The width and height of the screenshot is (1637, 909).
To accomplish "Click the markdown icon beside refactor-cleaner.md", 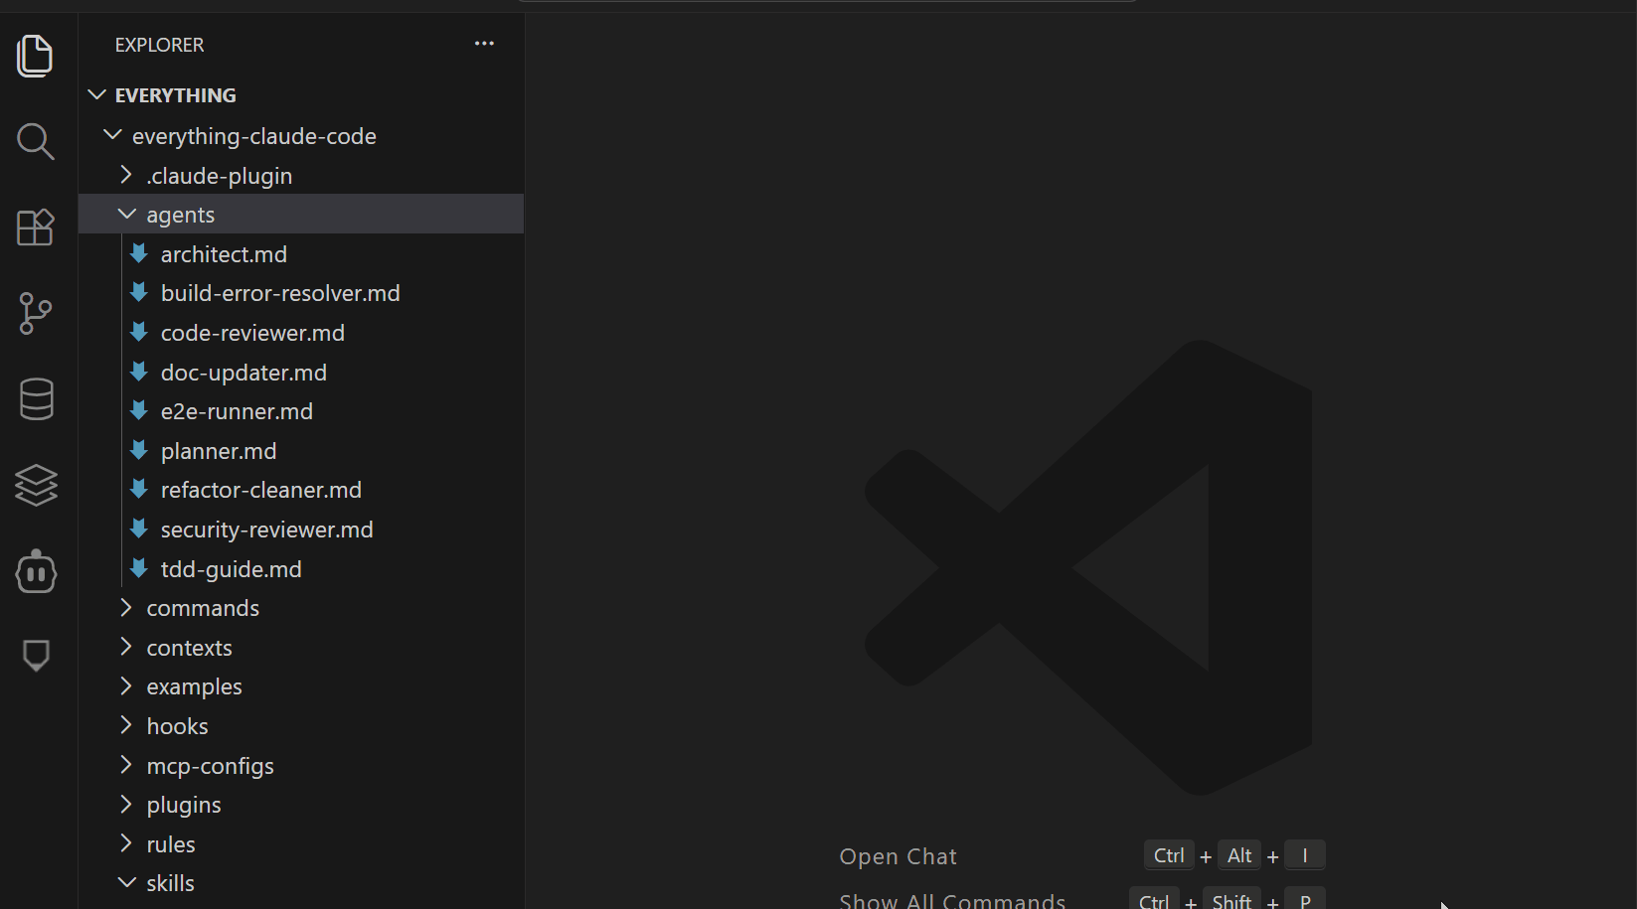I will click(139, 490).
